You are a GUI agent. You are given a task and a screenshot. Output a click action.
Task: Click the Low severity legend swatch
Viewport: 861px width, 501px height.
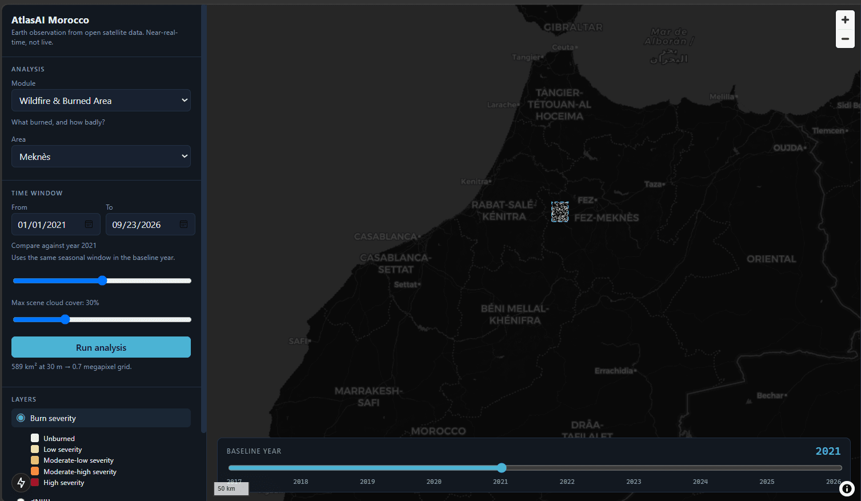click(35, 449)
